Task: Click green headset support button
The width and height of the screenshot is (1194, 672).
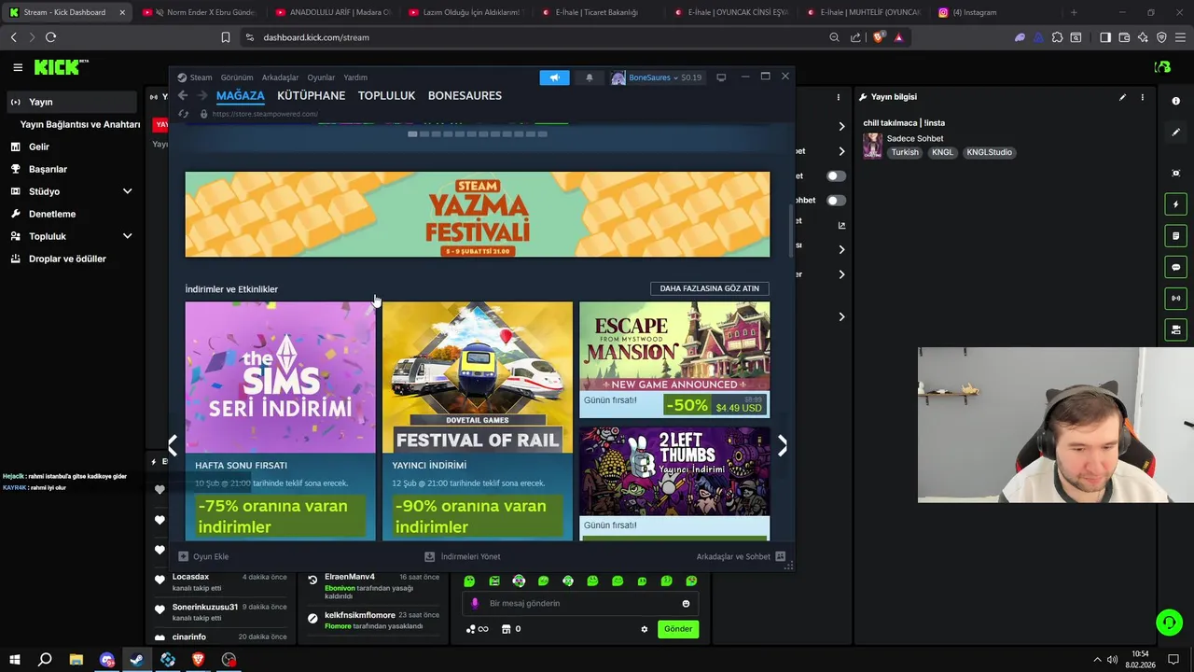Action: (1169, 622)
